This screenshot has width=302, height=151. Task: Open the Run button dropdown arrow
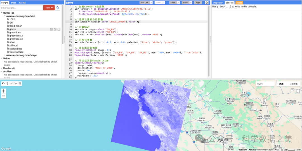178,3
